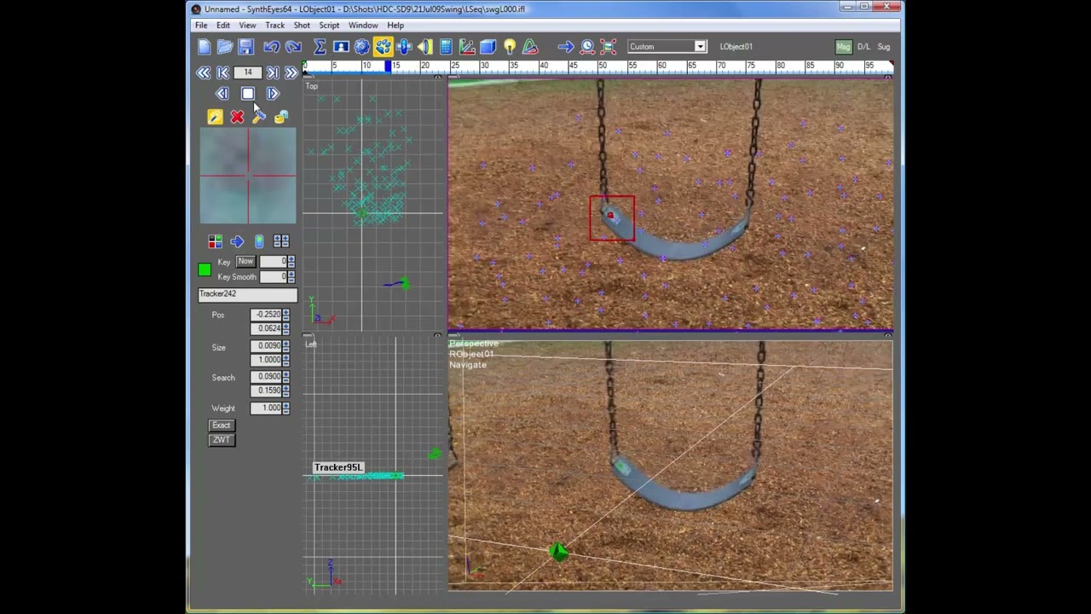1091x614 pixels.
Task: Delete the tracker with the red X icon
Action: (x=237, y=117)
